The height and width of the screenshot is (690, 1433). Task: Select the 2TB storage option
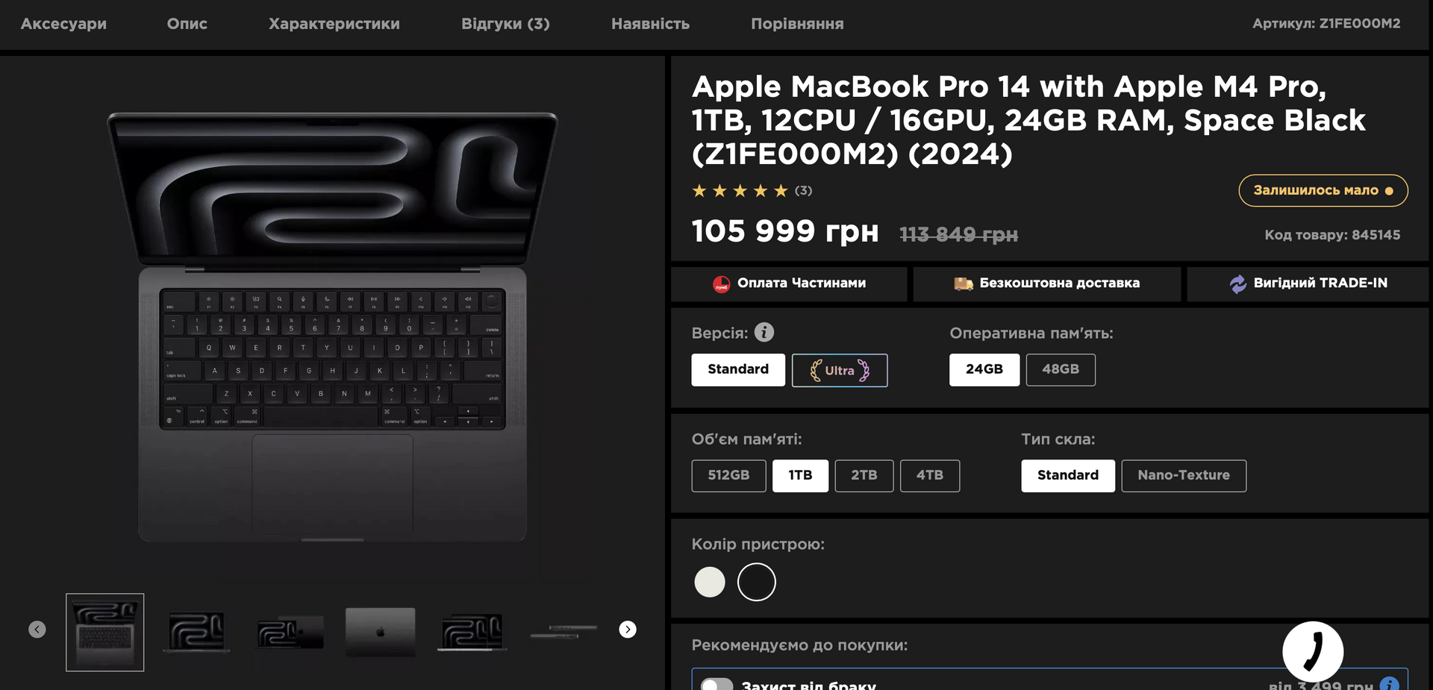coord(864,475)
